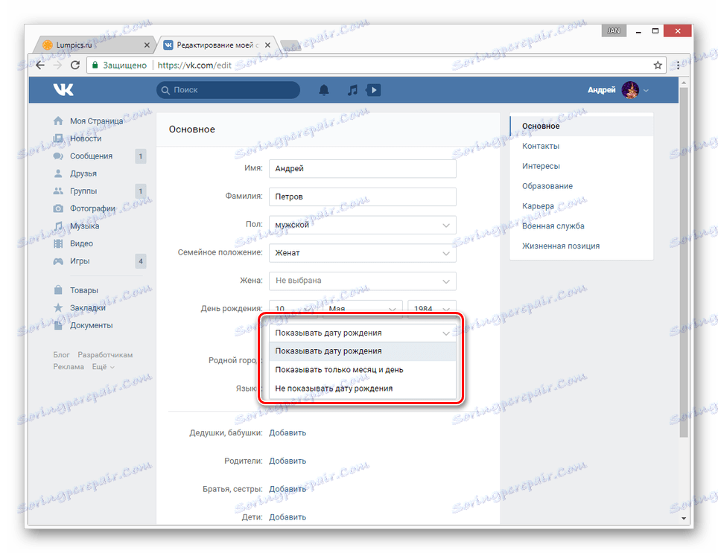Close the Lumpics.ru tab

click(x=147, y=45)
